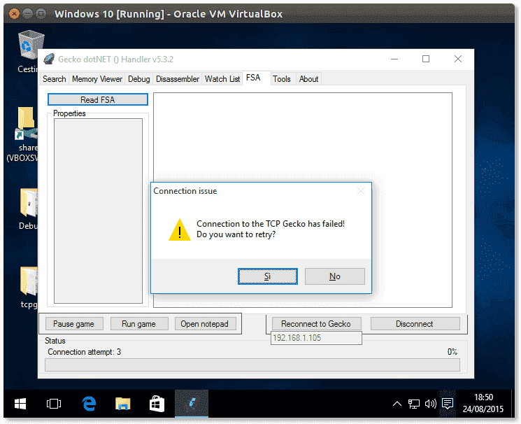Focus the 192.168.1.105 IP address field
This screenshot has height=424, width=521.
(316, 338)
